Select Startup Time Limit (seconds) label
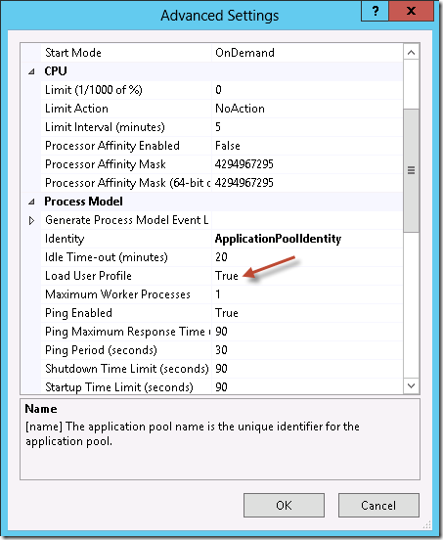443x540 pixels. click(x=119, y=387)
